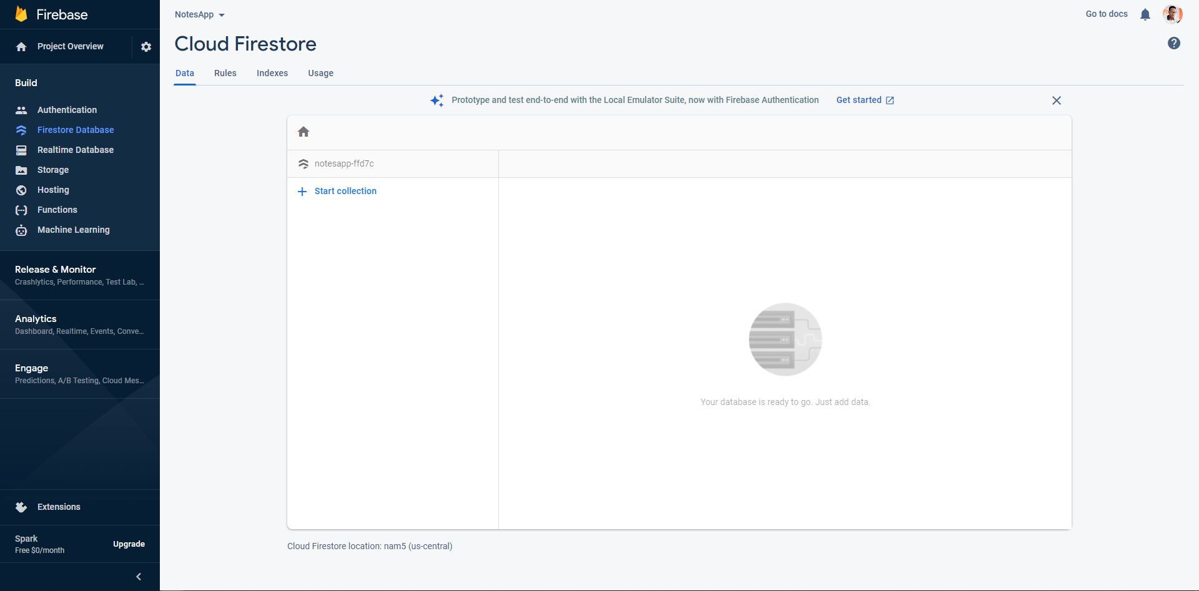The image size is (1199, 591).
Task: Click the Free $0/month text
Action: tap(39, 550)
